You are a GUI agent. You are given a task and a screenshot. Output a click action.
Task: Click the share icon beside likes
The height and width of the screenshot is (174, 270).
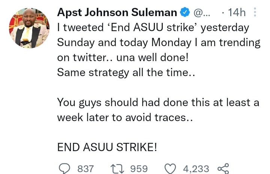[x=223, y=168]
